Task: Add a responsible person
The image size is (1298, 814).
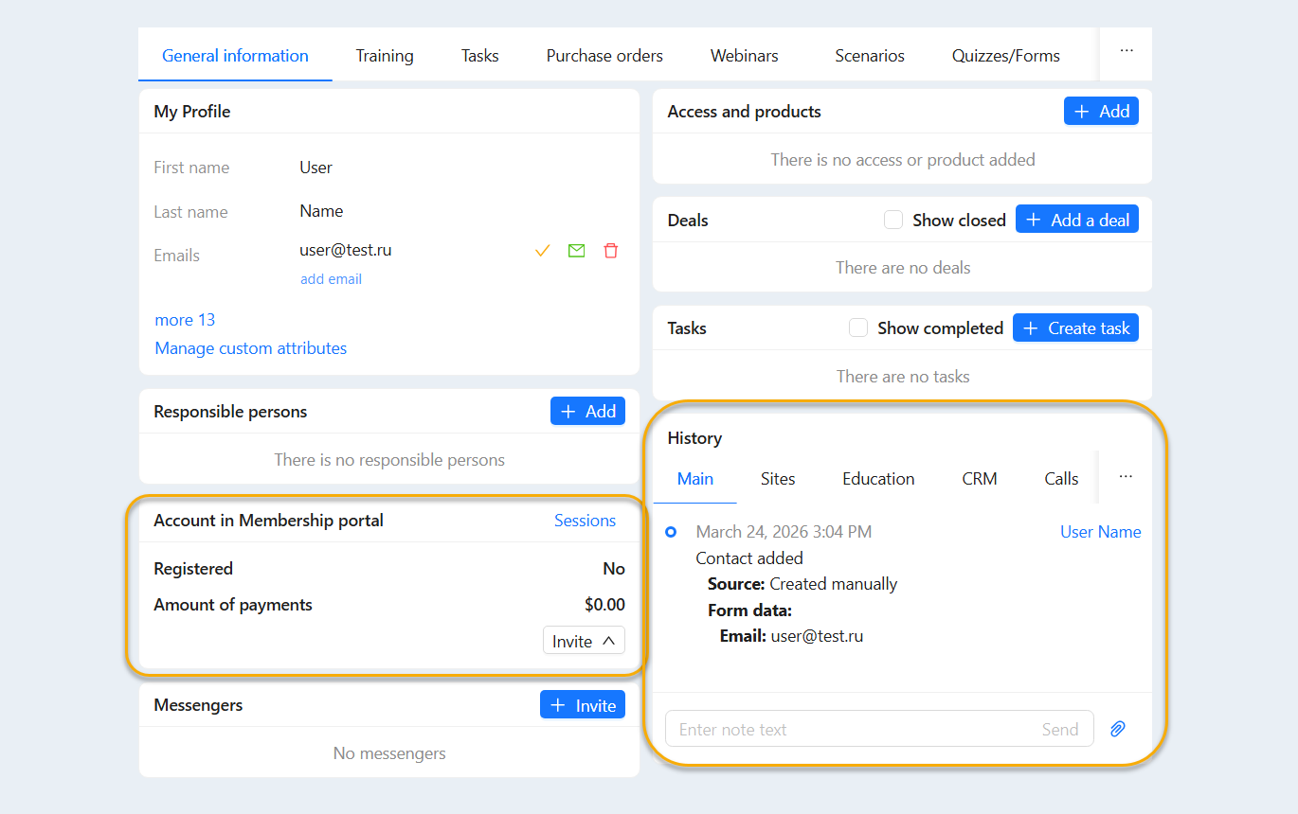Action: point(587,411)
